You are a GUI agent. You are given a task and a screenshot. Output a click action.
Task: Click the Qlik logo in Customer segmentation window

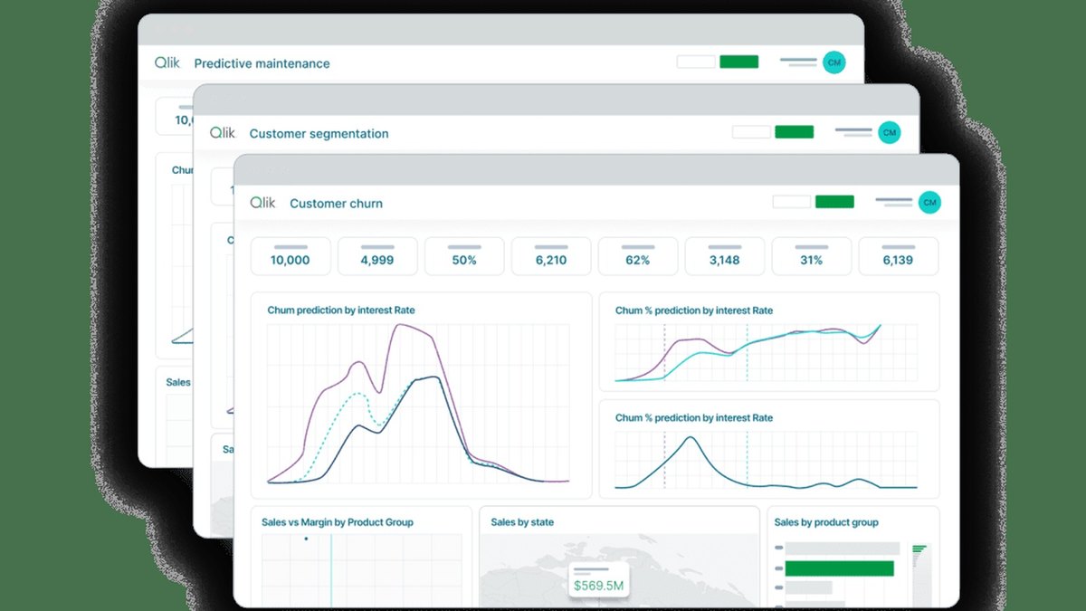tap(223, 133)
